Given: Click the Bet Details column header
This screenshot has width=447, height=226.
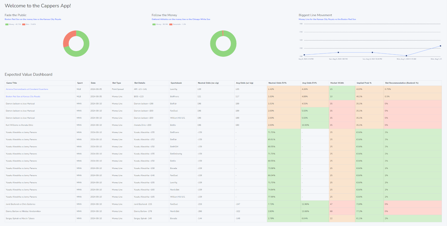Looking at the screenshot, I should coord(151,83).
